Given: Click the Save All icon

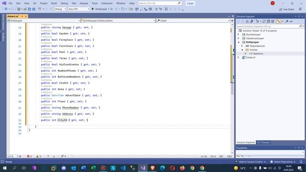Looking at the screenshot, I should tap(33, 9).
